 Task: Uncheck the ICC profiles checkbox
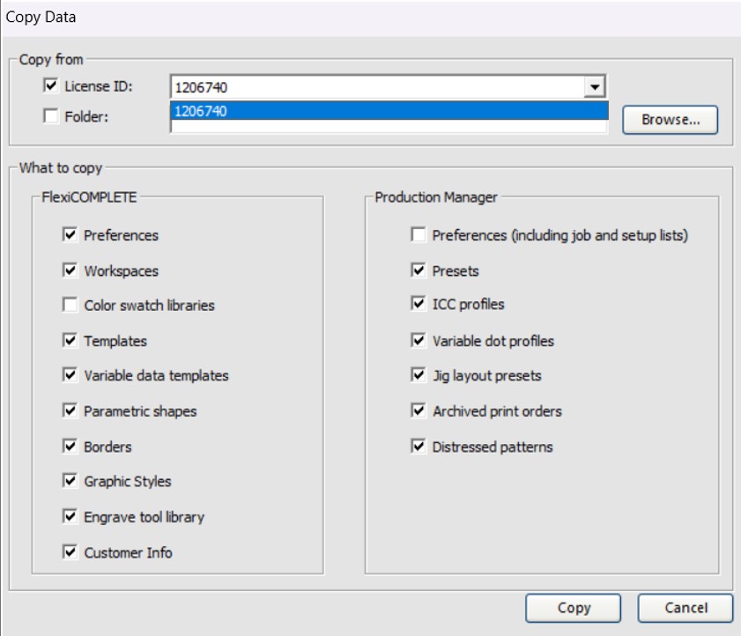tap(419, 304)
